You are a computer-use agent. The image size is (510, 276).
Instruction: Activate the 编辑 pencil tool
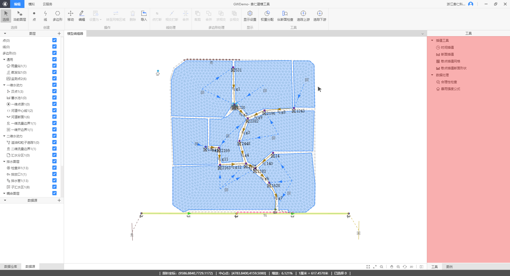tap(82, 16)
